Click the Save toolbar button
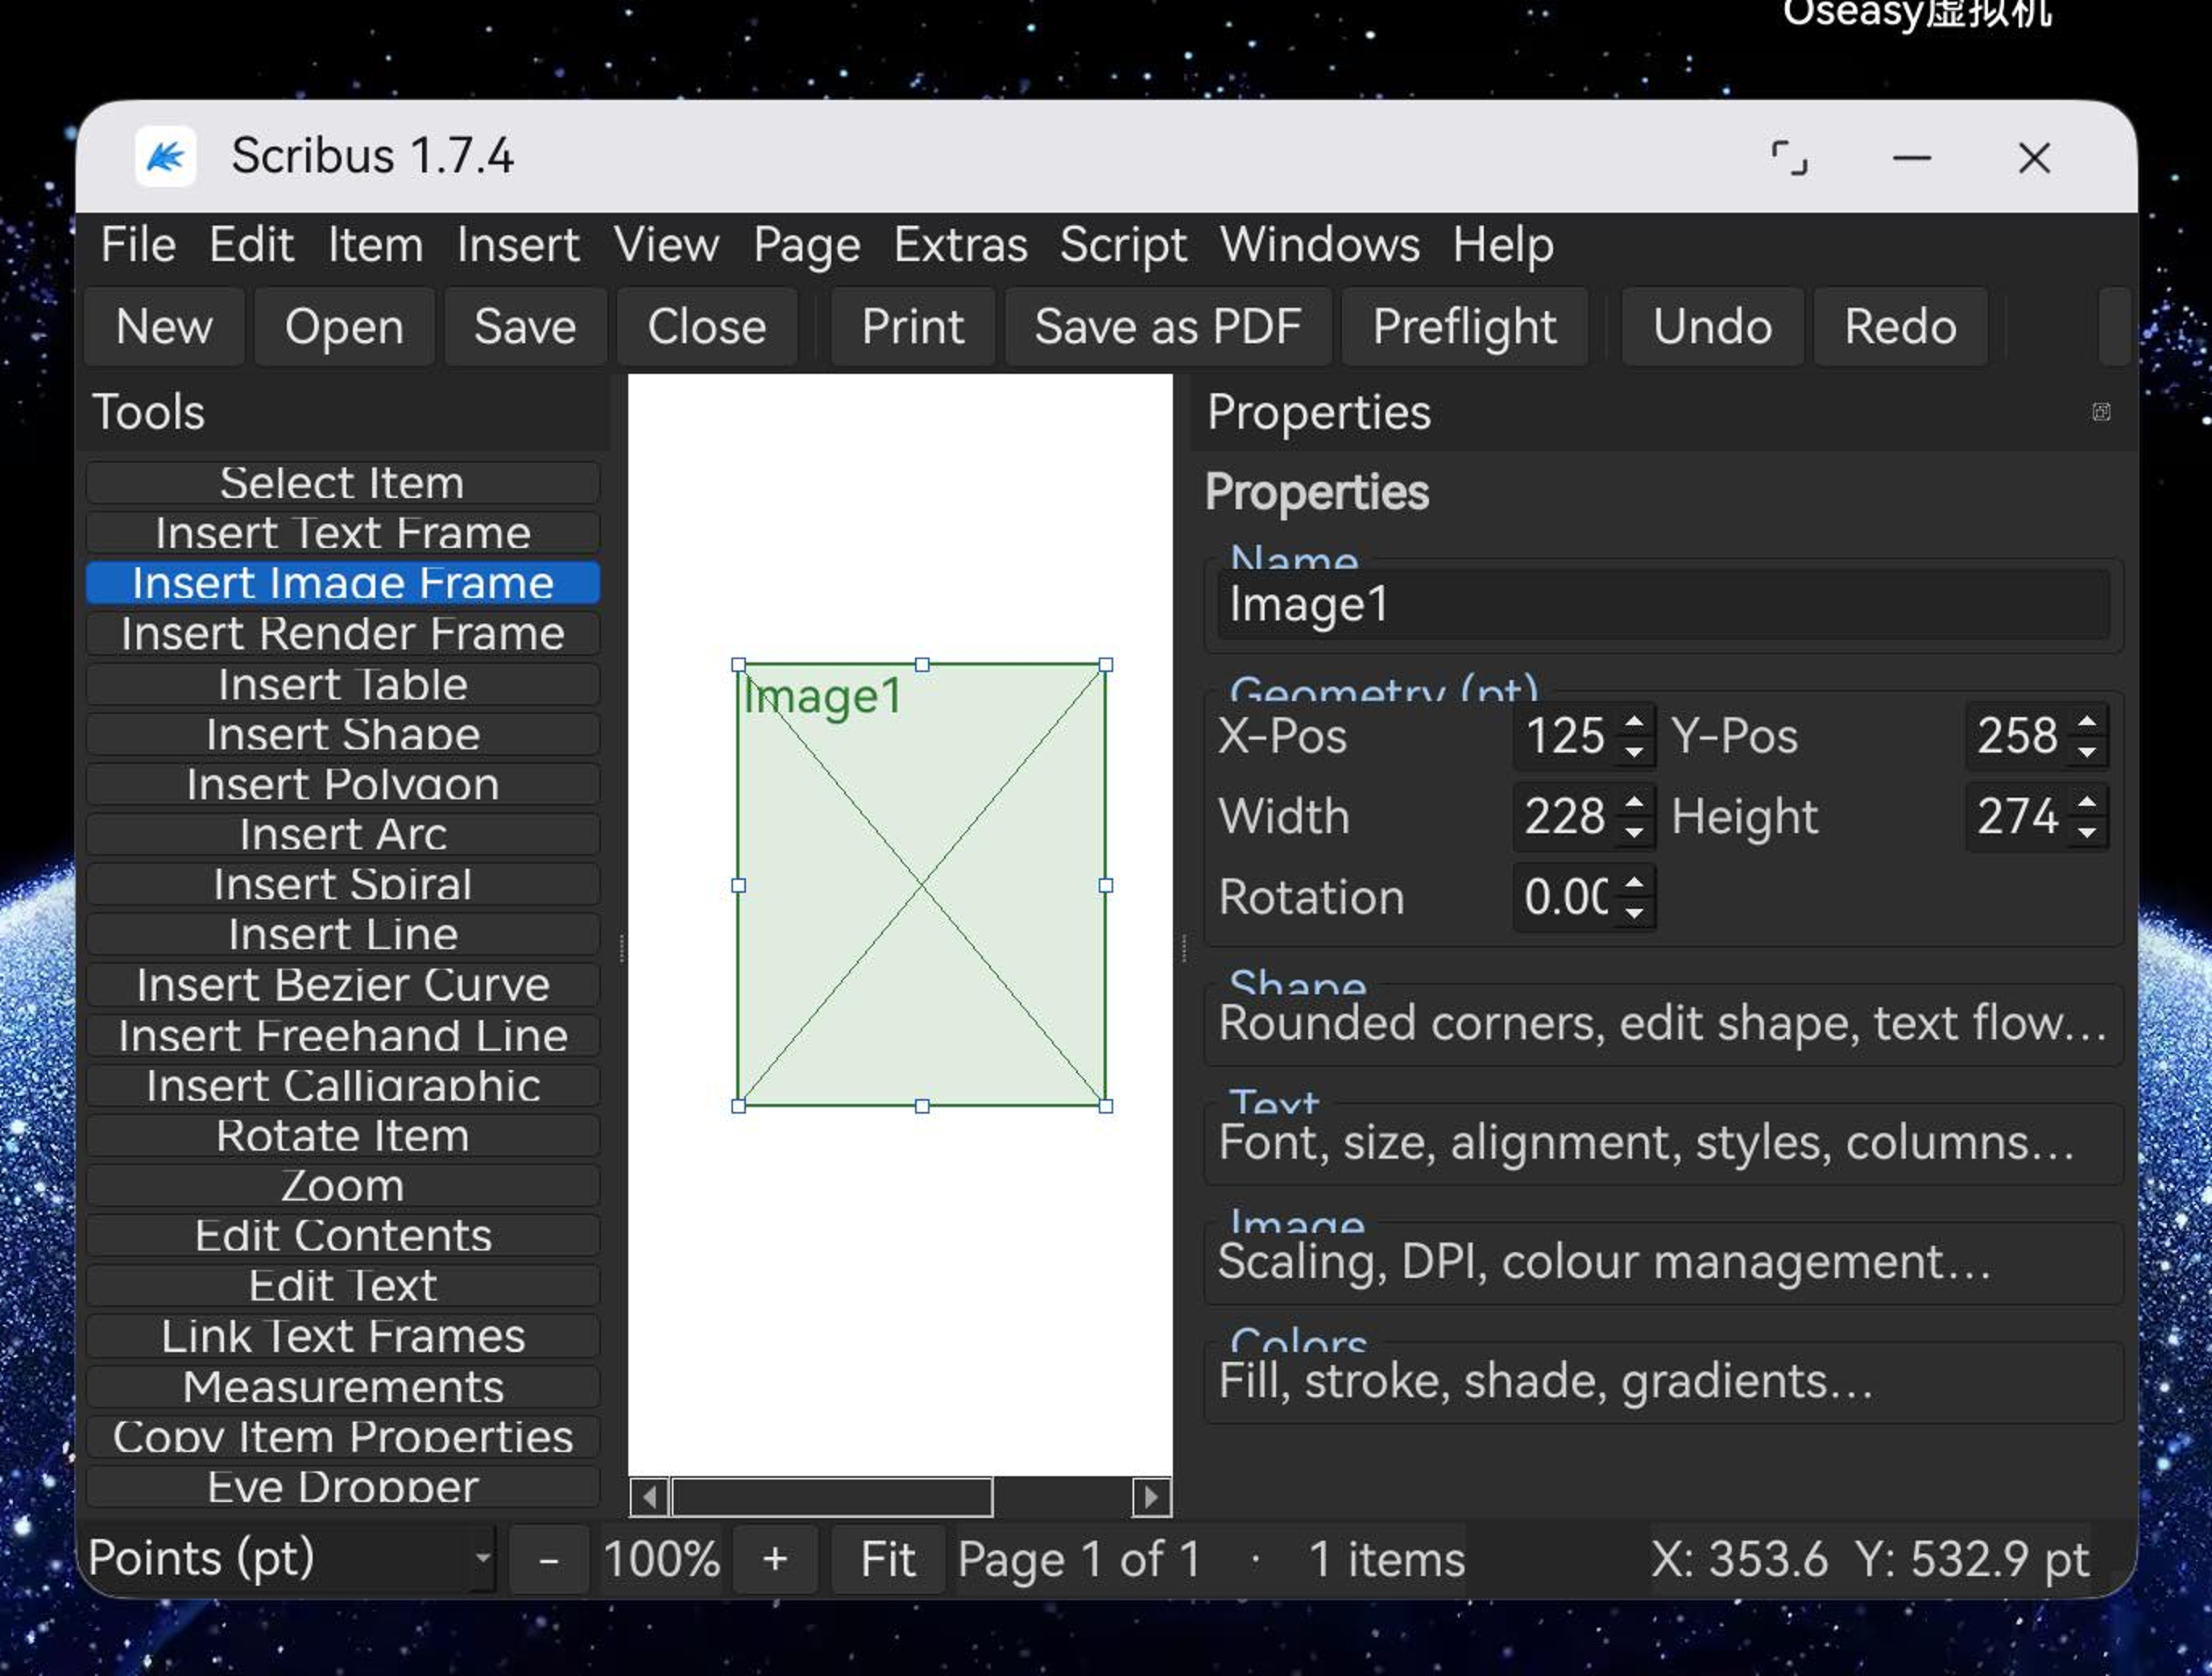The height and width of the screenshot is (1676, 2212). [x=525, y=327]
